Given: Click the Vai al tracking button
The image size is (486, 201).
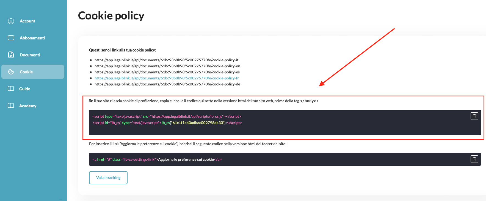Looking at the screenshot, I should (x=108, y=178).
